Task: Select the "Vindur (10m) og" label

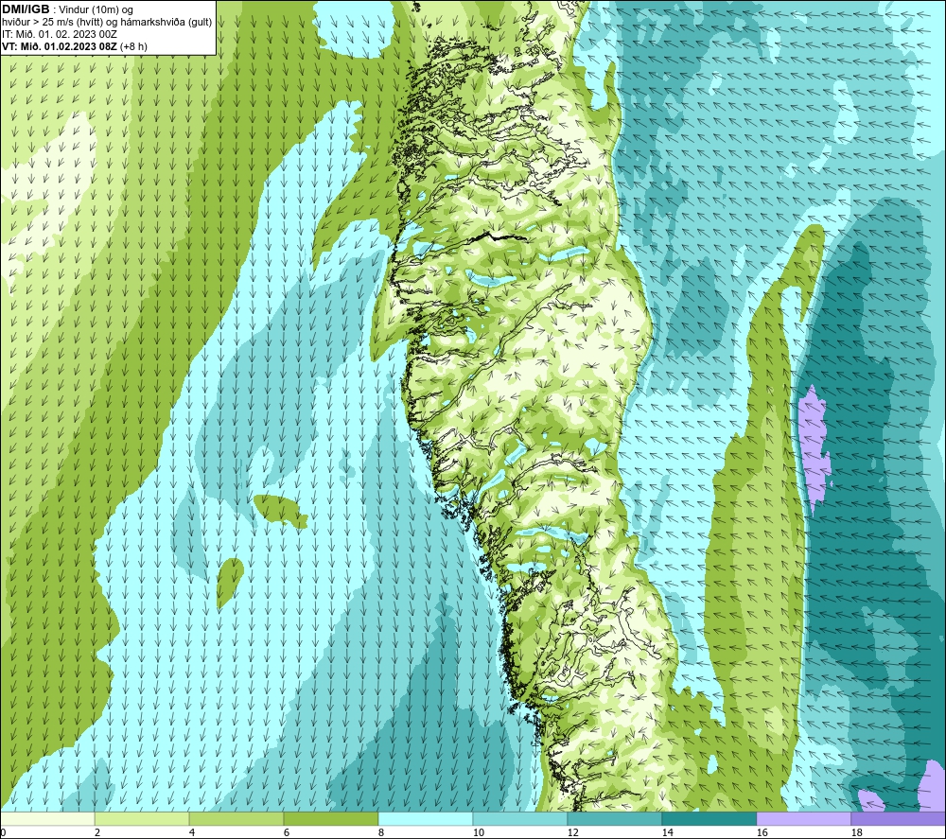Action: (96, 10)
